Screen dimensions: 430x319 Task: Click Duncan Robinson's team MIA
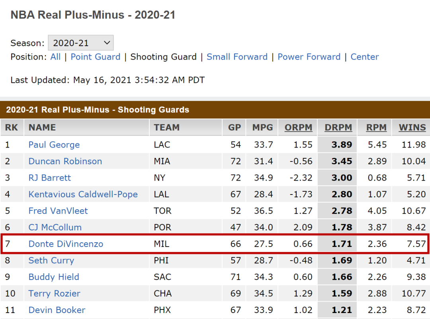(x=162, y=161)
